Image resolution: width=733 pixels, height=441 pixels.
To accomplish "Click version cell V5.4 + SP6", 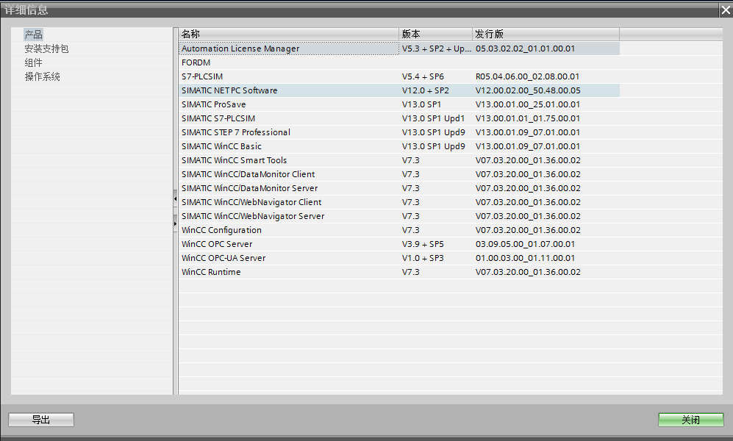I will coord(436,76).
